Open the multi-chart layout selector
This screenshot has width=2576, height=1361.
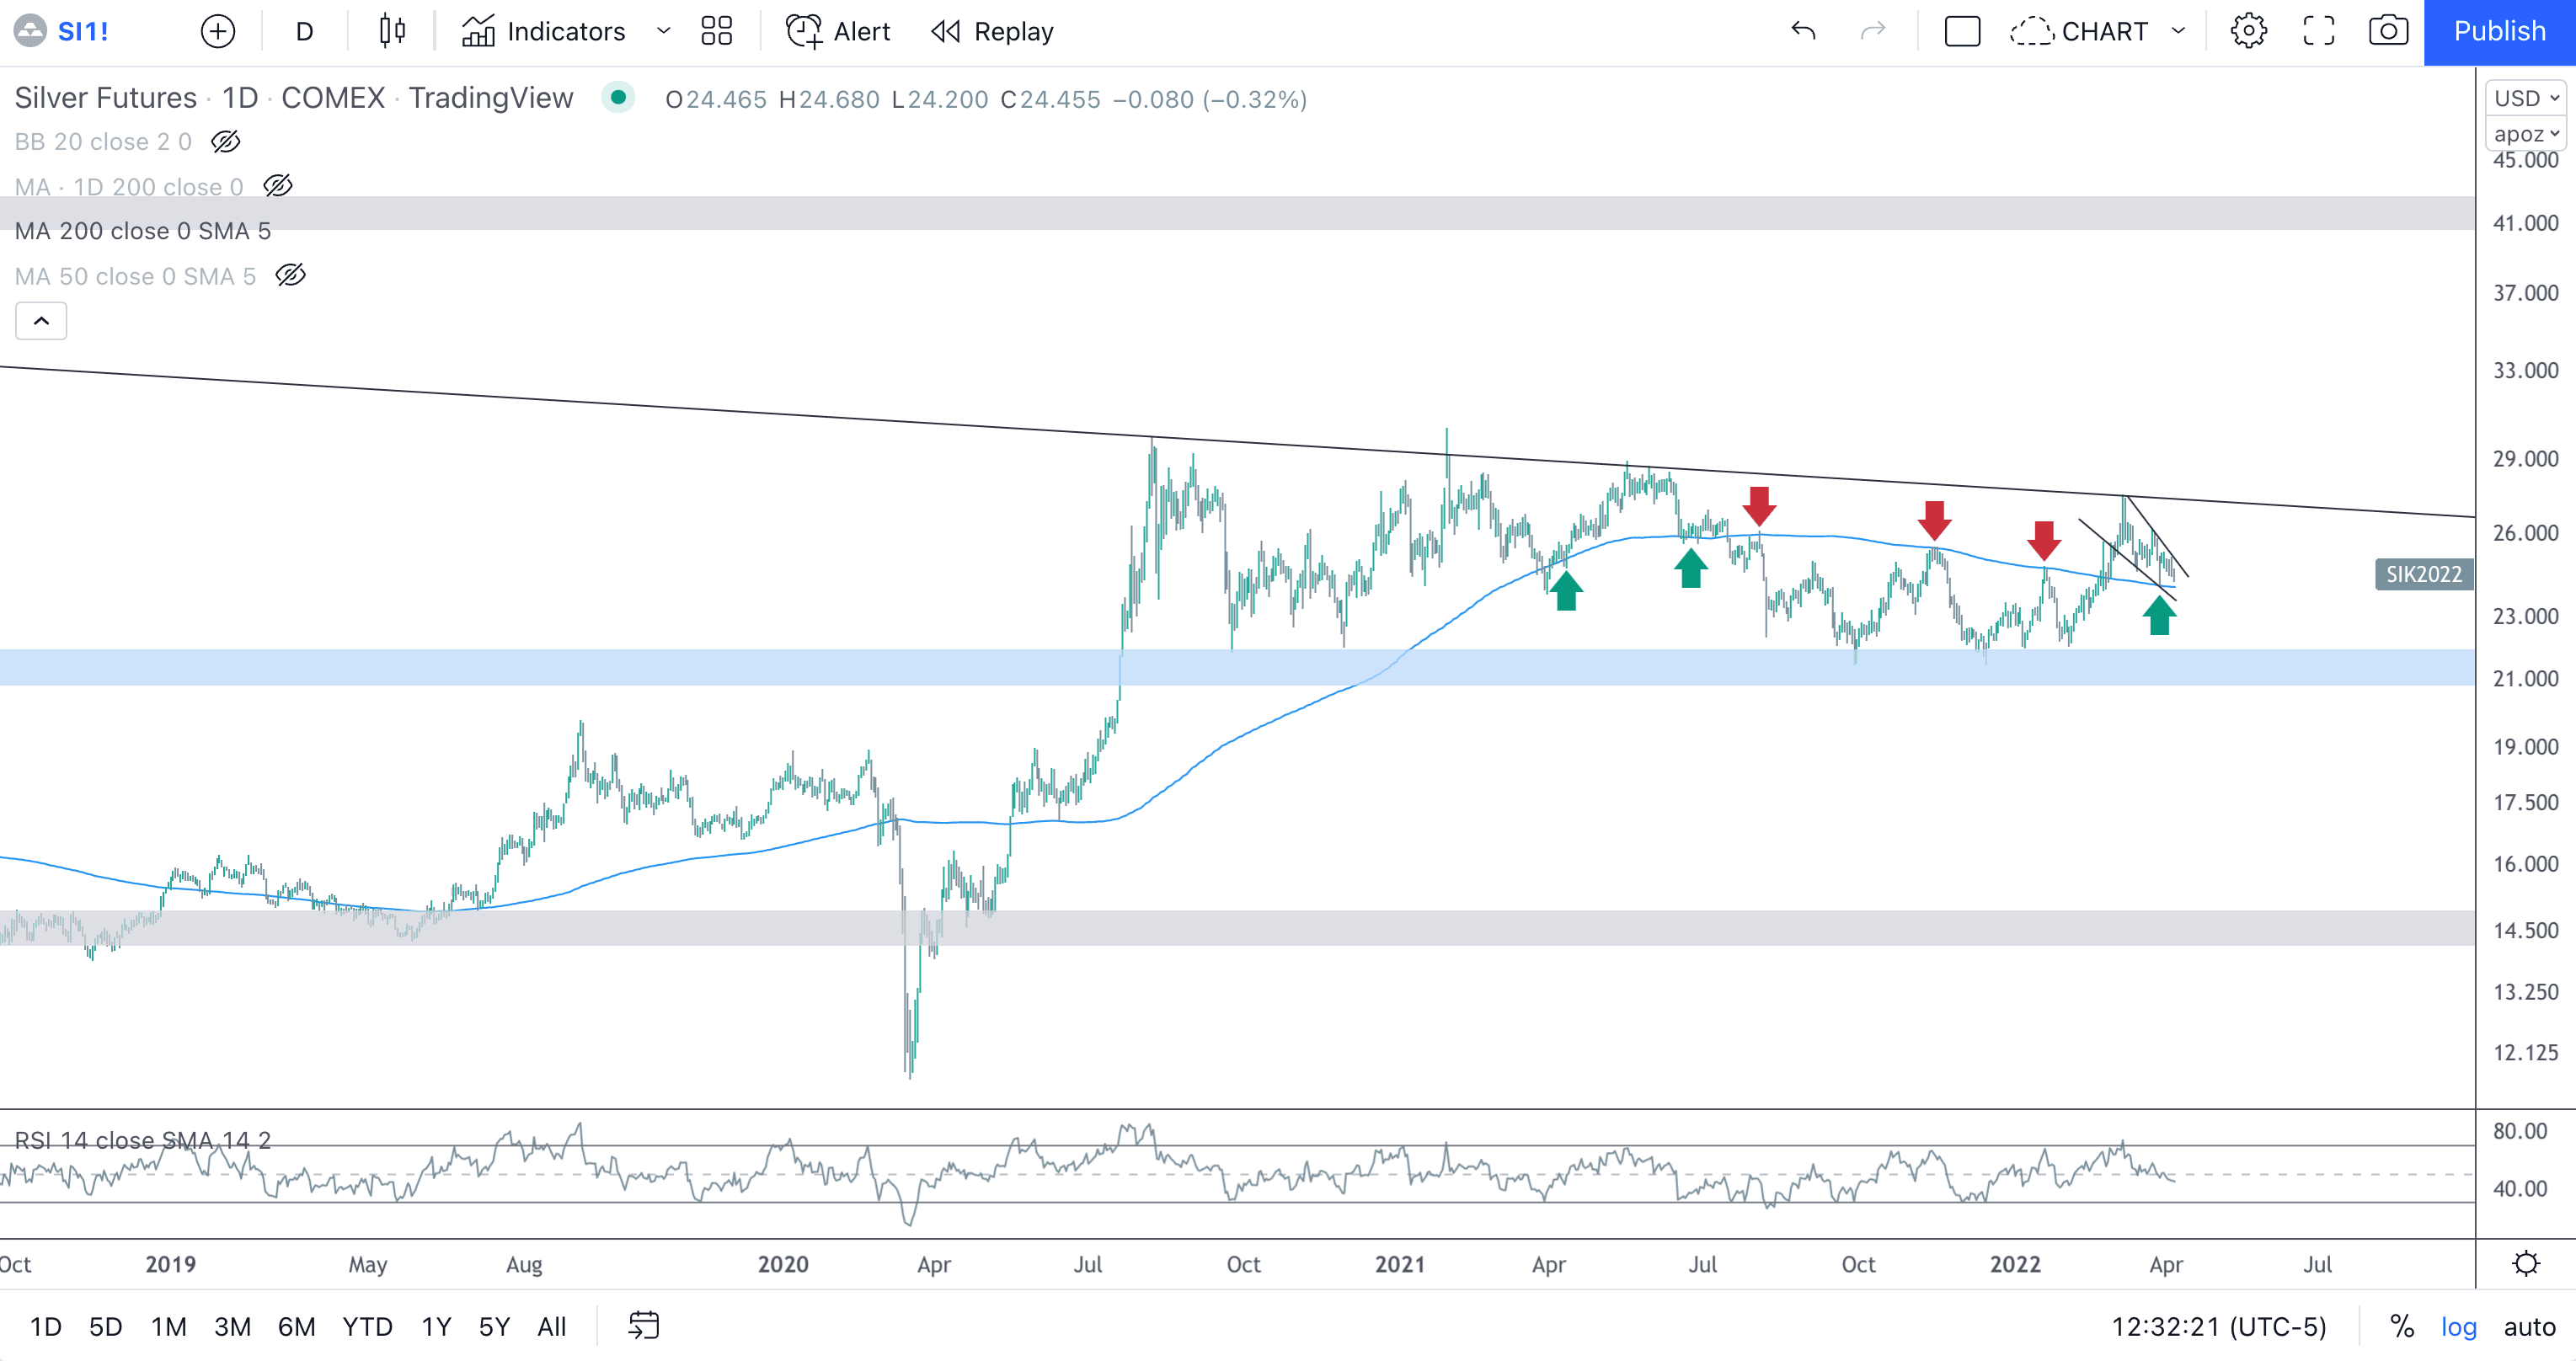(x=716, y=31)
